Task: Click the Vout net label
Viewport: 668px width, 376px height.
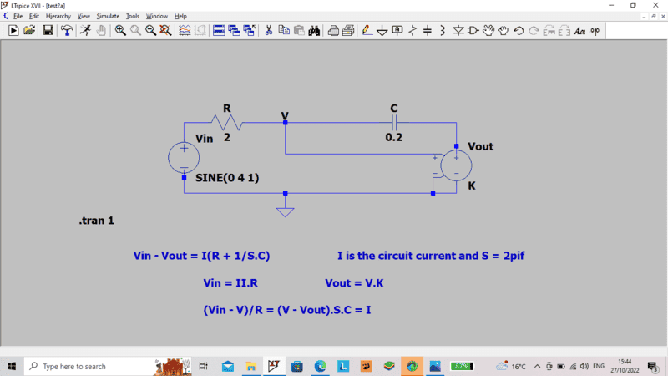Action: [x=481, y=146]
